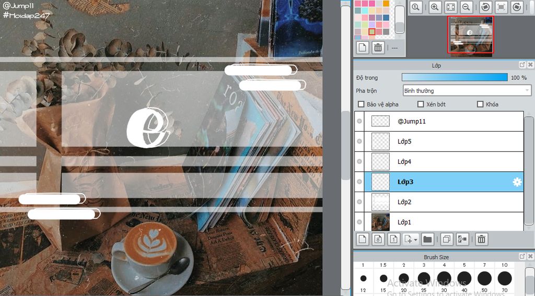Fit canvas to window in navigator

coord(451,7)
